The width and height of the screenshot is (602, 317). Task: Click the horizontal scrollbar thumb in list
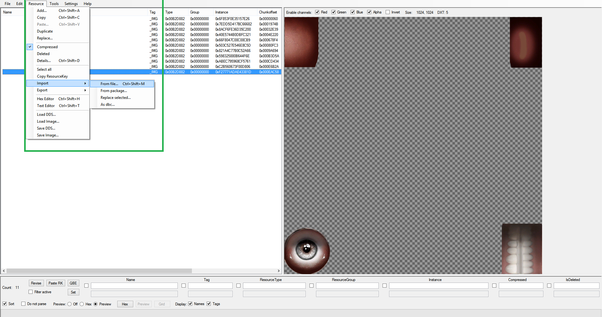[x=99, y=271]
